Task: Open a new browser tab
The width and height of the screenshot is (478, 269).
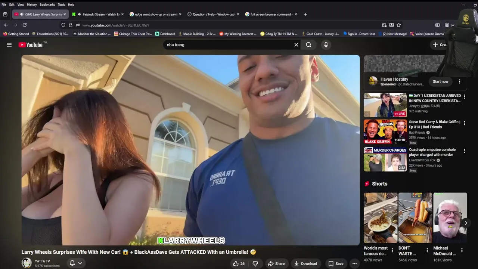Action: click(x=305, y=14)
